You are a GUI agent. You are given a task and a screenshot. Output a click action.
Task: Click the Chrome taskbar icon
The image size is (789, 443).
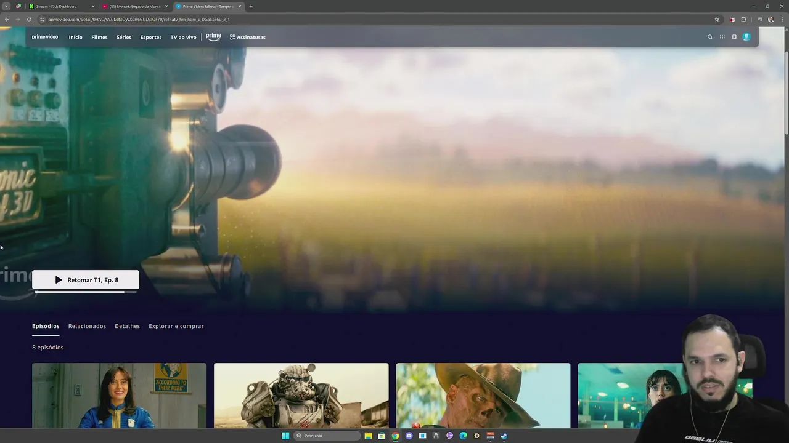click(x=395, y=436)
